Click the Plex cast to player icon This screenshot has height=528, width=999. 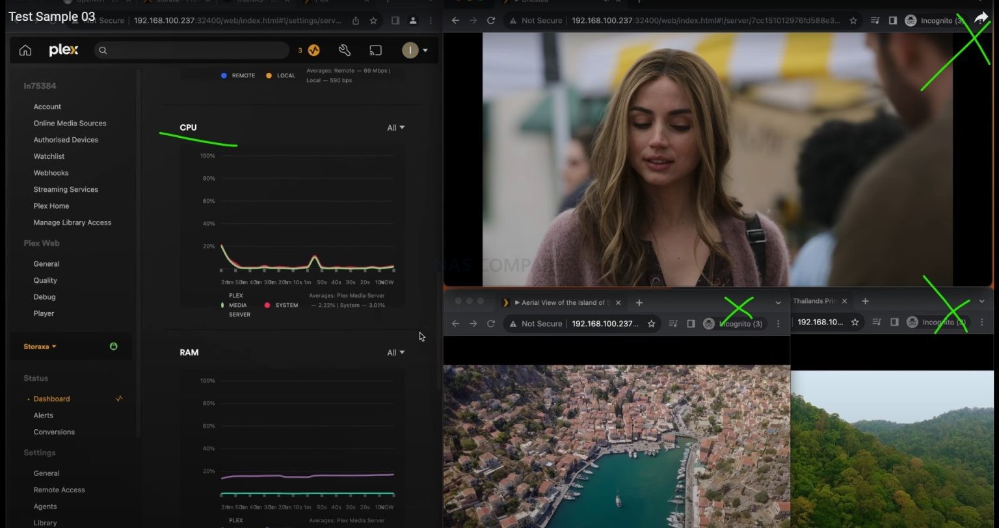pyautogui.click(x=376, y=50)
